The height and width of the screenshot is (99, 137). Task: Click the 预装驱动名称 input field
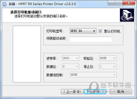(91, 39)
